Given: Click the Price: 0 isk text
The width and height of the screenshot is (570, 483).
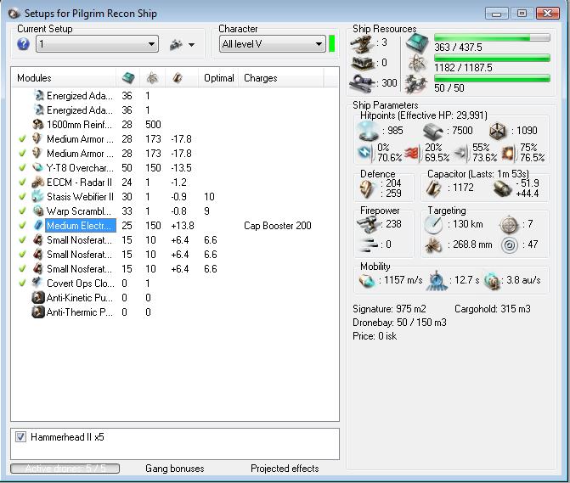Looking at the screenshot, I should point(375,336).
